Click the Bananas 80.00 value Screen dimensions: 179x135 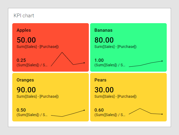click(104, 40)
